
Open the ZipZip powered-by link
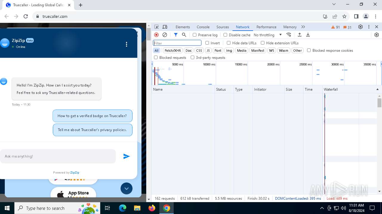tap(75, 172)
